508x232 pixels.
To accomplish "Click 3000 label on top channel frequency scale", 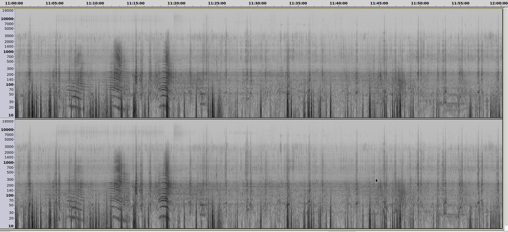I will click(x=9, y=36).
